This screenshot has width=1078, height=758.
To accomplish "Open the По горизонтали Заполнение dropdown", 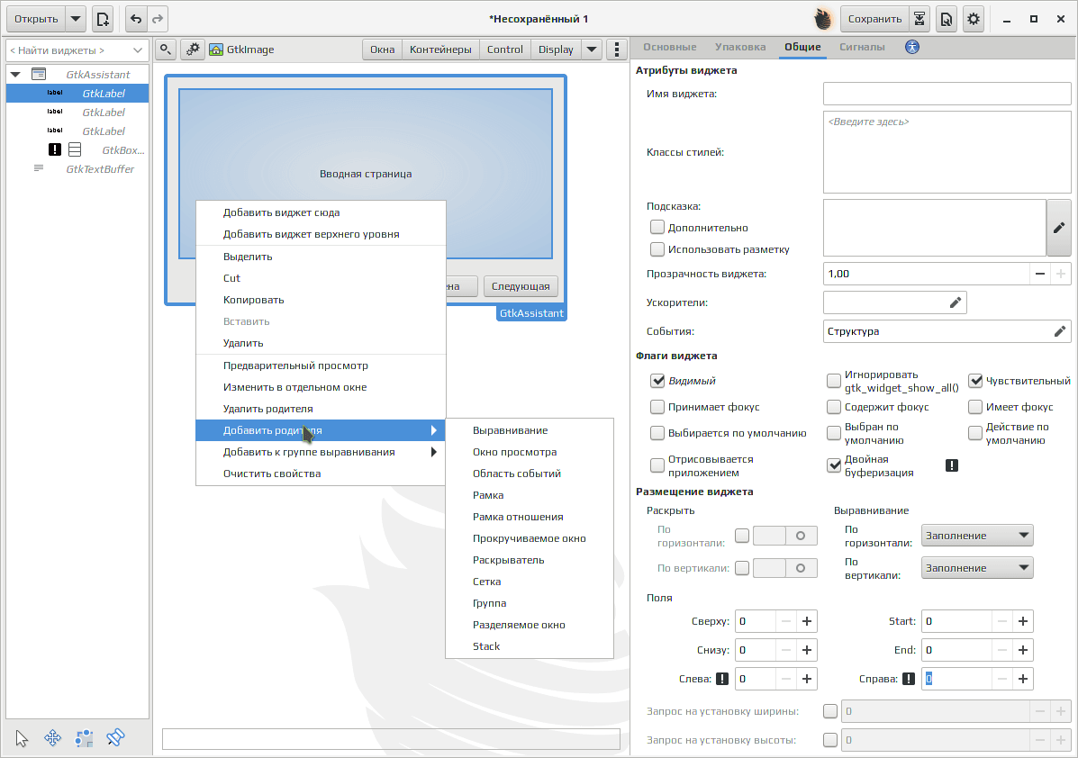I will click(x=977, y=536).
